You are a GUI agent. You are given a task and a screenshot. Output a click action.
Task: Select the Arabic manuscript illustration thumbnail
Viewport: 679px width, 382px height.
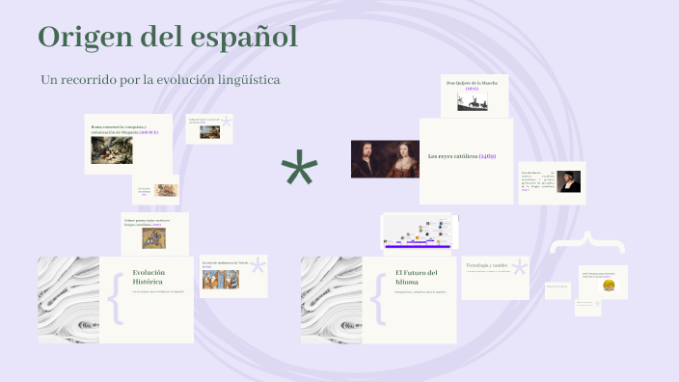click(166, 190)
